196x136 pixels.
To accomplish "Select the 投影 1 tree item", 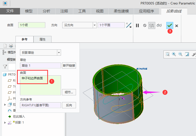I will coord(16,122).
